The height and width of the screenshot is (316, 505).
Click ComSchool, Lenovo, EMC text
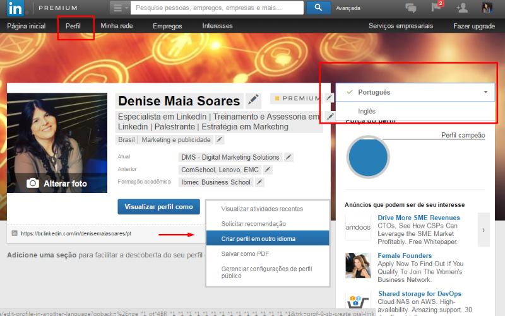point(220,170)
